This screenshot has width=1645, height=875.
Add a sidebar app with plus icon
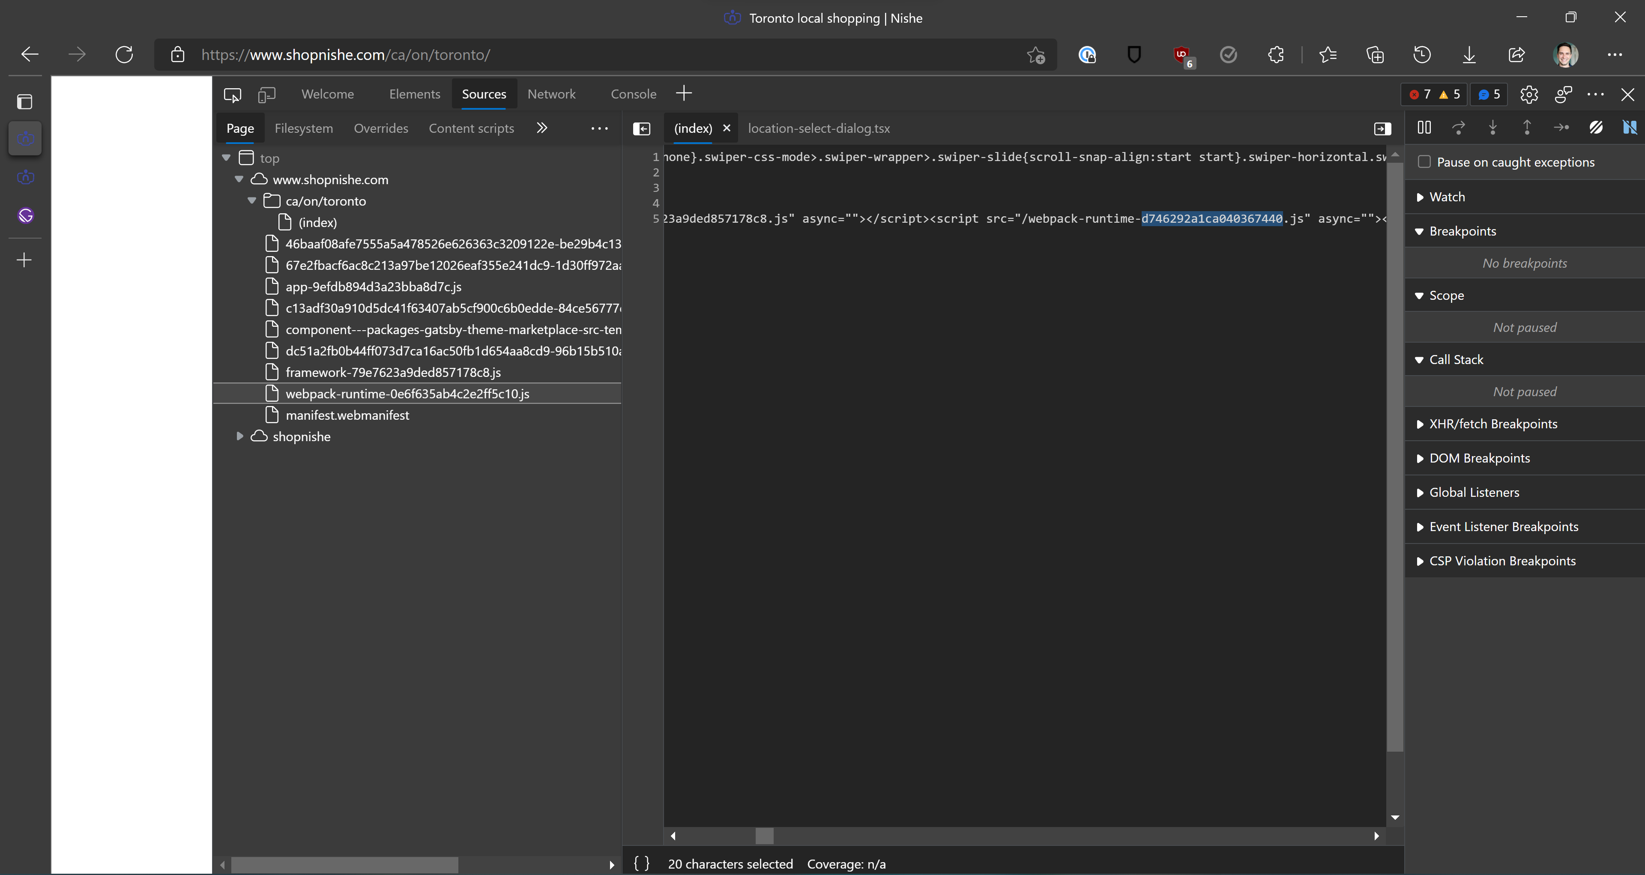coord(24,260)
